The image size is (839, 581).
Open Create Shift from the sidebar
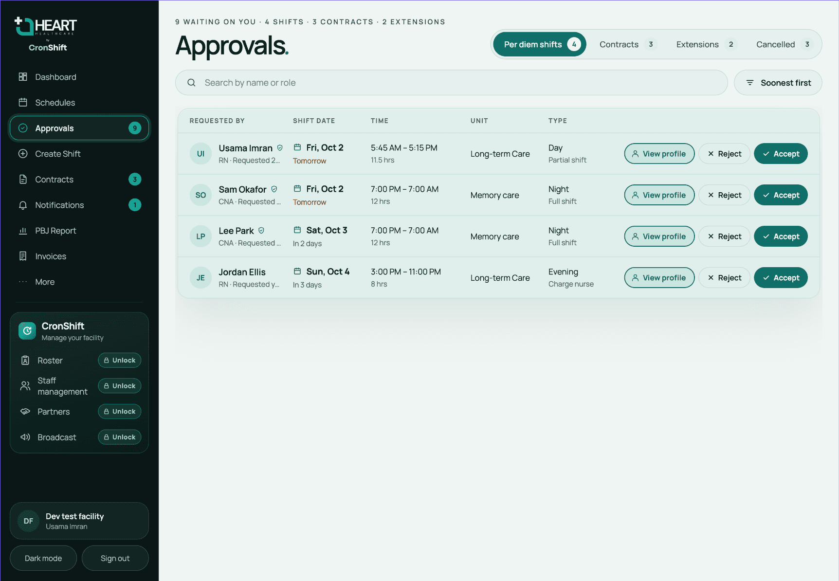click(79, 154)
